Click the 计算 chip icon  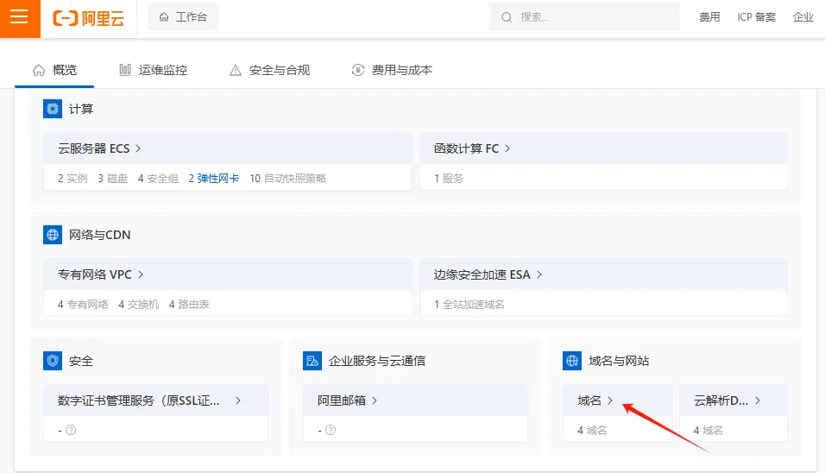(x=53, y=109)
